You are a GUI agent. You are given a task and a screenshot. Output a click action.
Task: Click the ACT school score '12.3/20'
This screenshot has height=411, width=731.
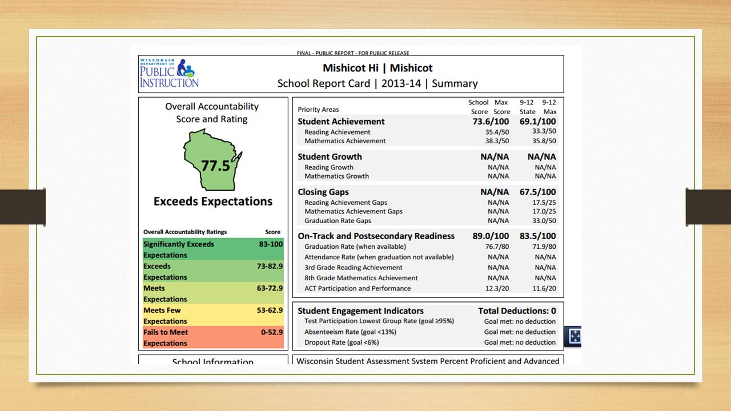pos(497,289)
